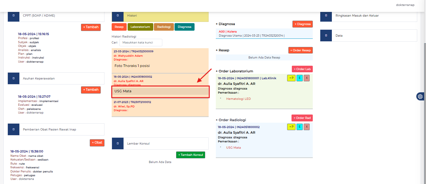Switch to the Resep history tab
The width and height of the screenshot is (426, 184).
pyautogui.click(x=119, y=27)
